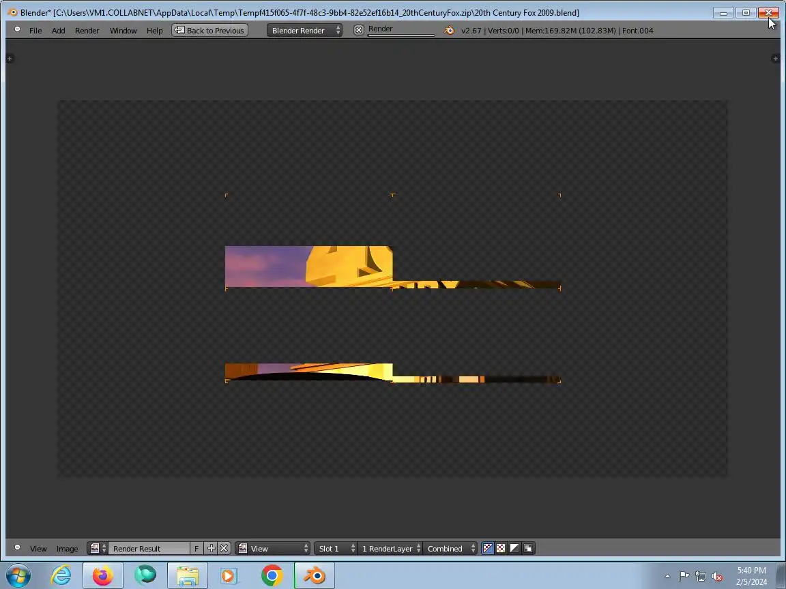The height and width of the screenshot is (589, 786).
Task: Open the Help menu
Action: pos(154,31)
